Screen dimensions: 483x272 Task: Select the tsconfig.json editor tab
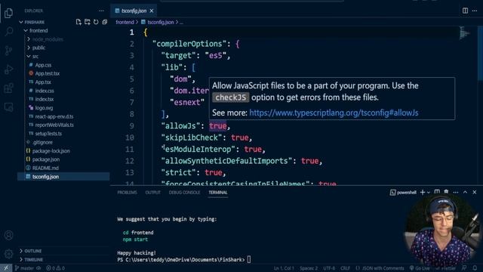pyautogui.click(x=134, y=11)
